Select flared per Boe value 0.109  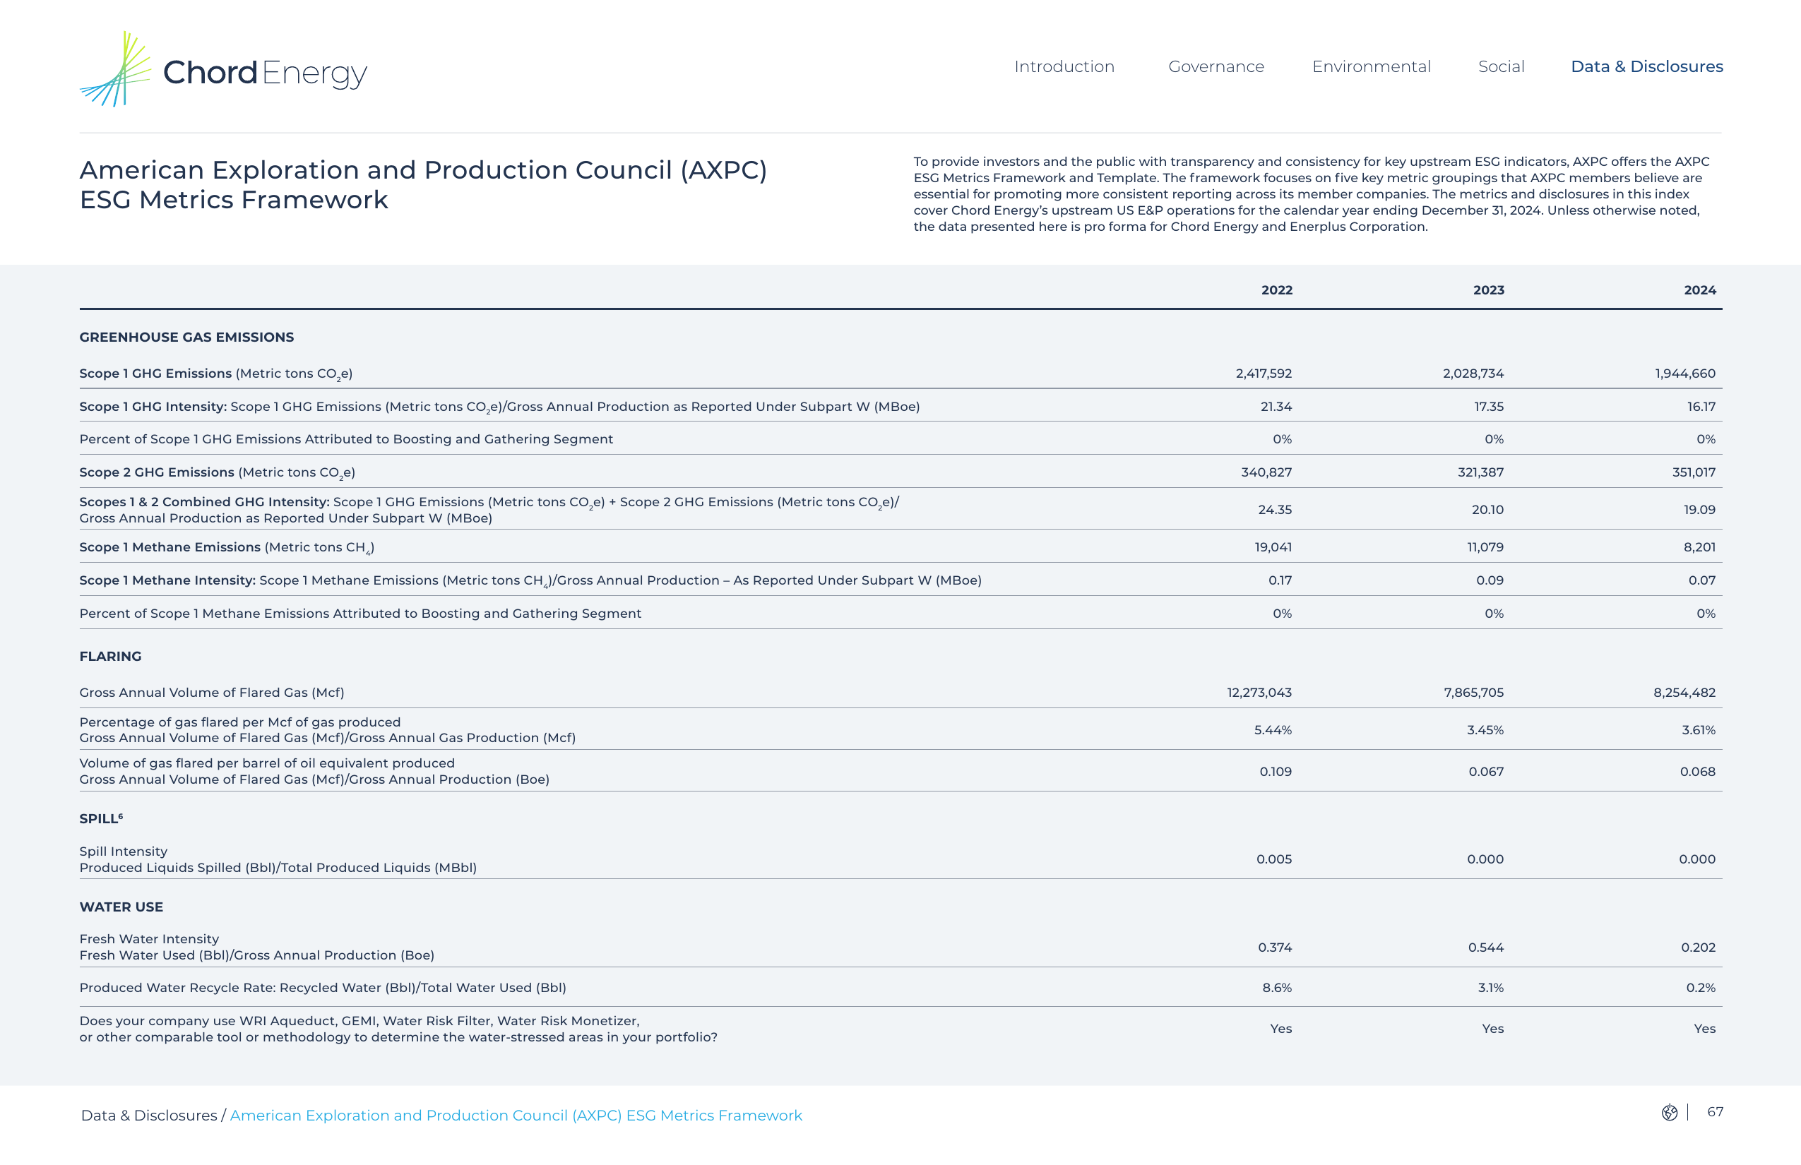tap(1276, 772)
